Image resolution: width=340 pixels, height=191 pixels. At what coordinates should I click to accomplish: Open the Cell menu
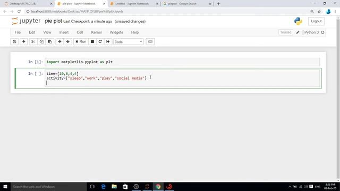[80, 32]
